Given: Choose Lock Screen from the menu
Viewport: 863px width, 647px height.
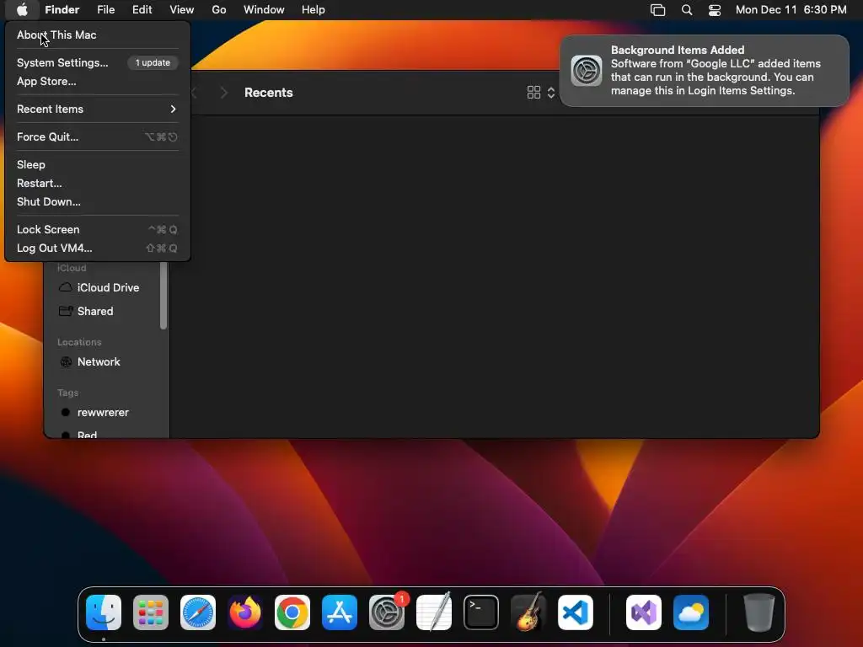Looking at the screenshot, I should point(98,229).
